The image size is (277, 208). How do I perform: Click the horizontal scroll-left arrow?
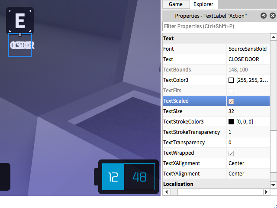(x=166, y=192)
